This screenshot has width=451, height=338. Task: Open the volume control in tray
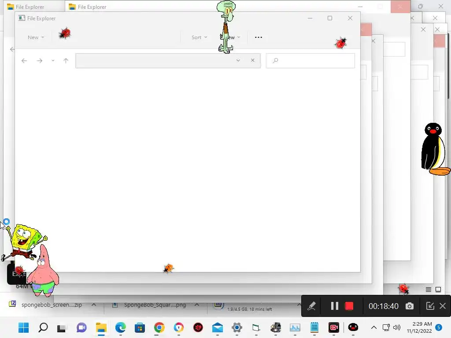coord(397,327)
